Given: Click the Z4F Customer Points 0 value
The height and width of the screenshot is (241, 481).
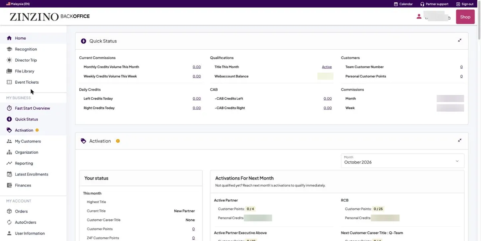Looking at the screenshot, I should [x=194, y=238].
